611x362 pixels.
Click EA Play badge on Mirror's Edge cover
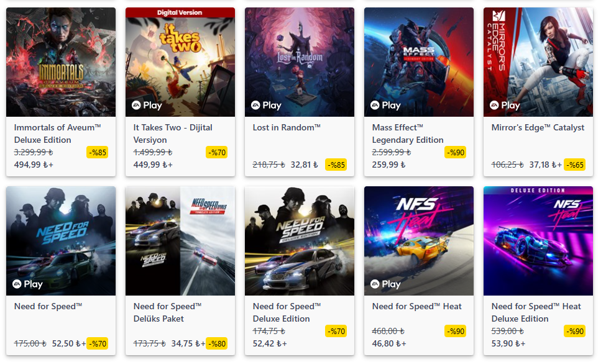click(x=505, y=105)
